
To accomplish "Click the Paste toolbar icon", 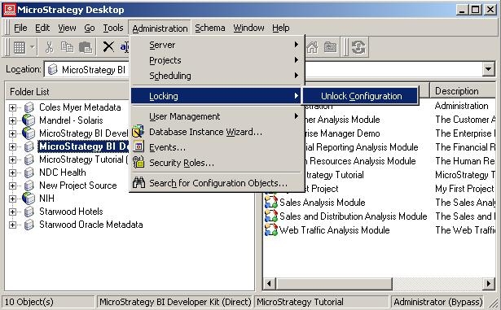I will click(86, 47).
